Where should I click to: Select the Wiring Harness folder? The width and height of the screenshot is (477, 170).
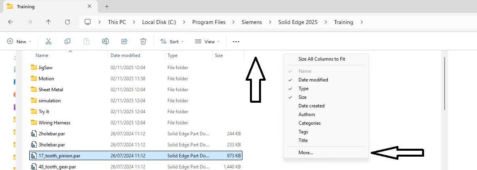(136, 122)
